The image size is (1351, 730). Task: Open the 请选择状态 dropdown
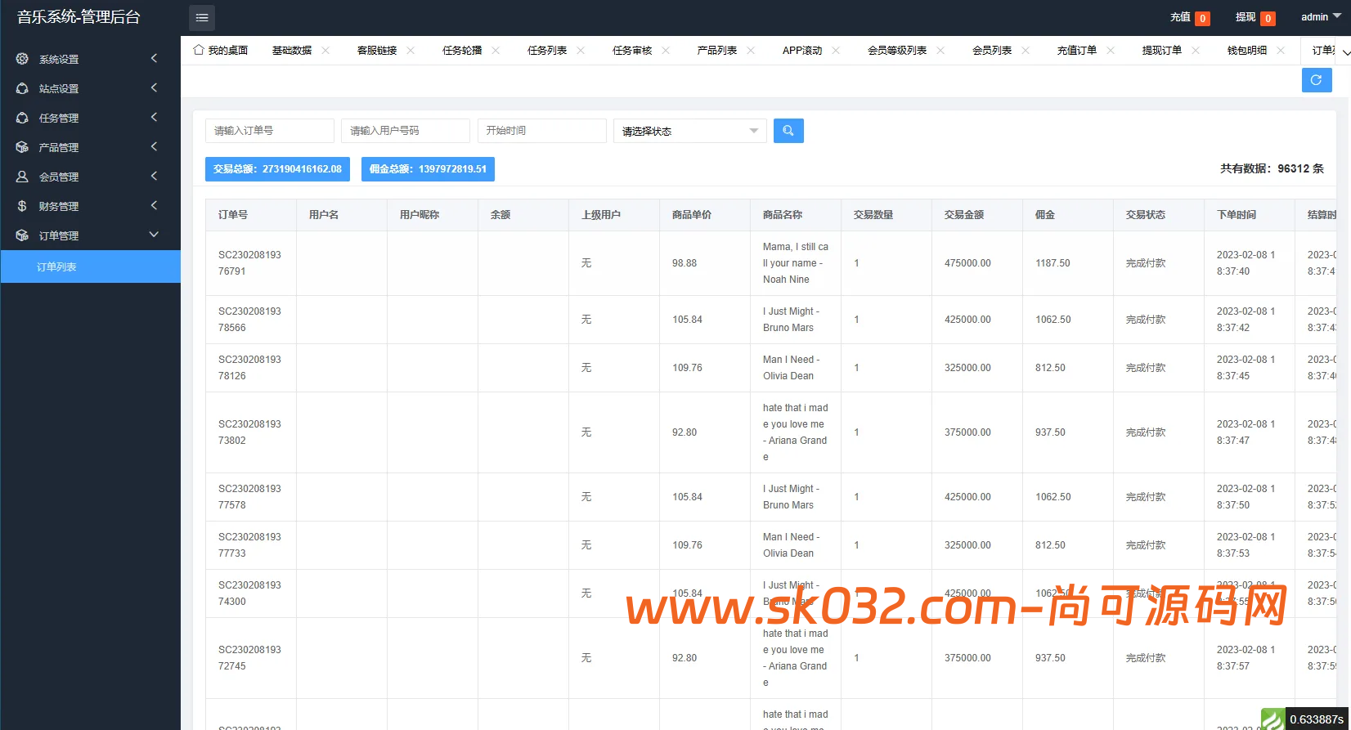coord(690,131)
